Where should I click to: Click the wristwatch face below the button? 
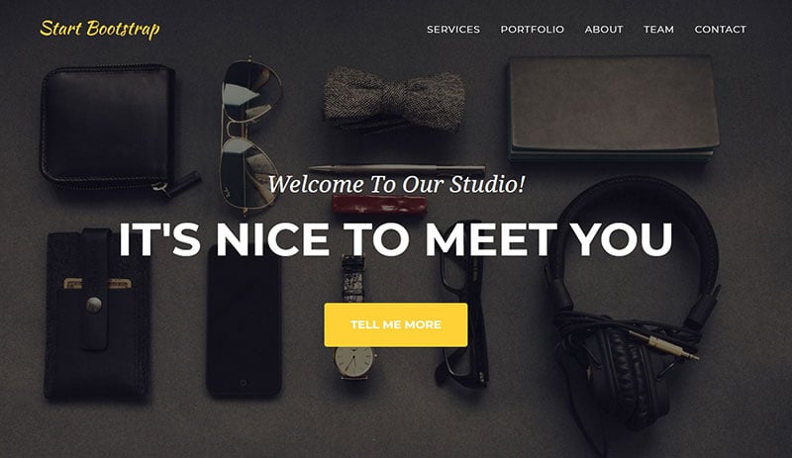pos(353,361)
